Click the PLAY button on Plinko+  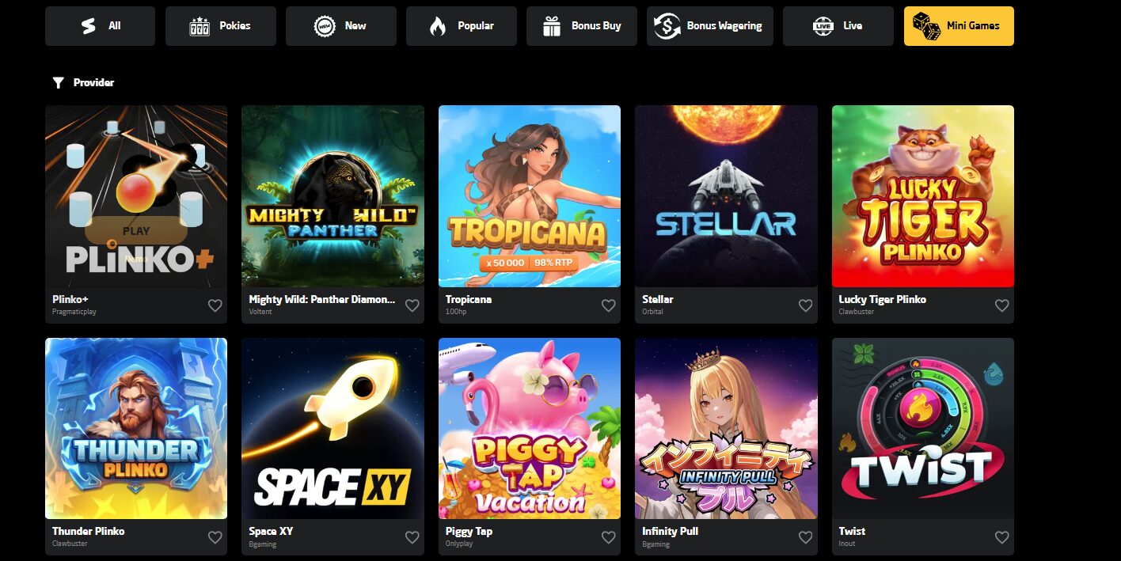tap(136, 231)
